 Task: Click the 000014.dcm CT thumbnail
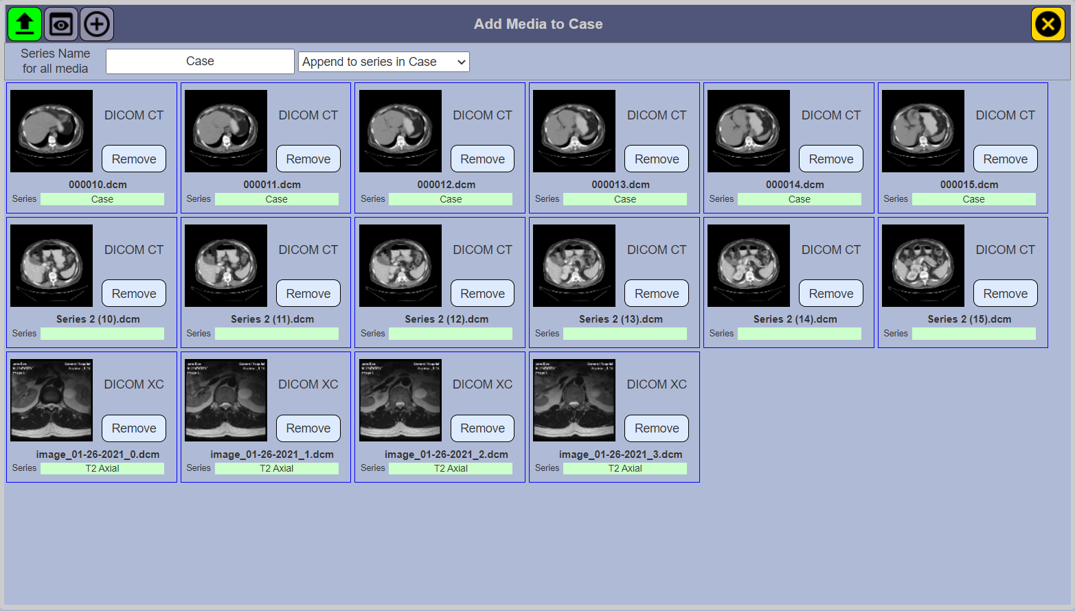coord(749,130)
